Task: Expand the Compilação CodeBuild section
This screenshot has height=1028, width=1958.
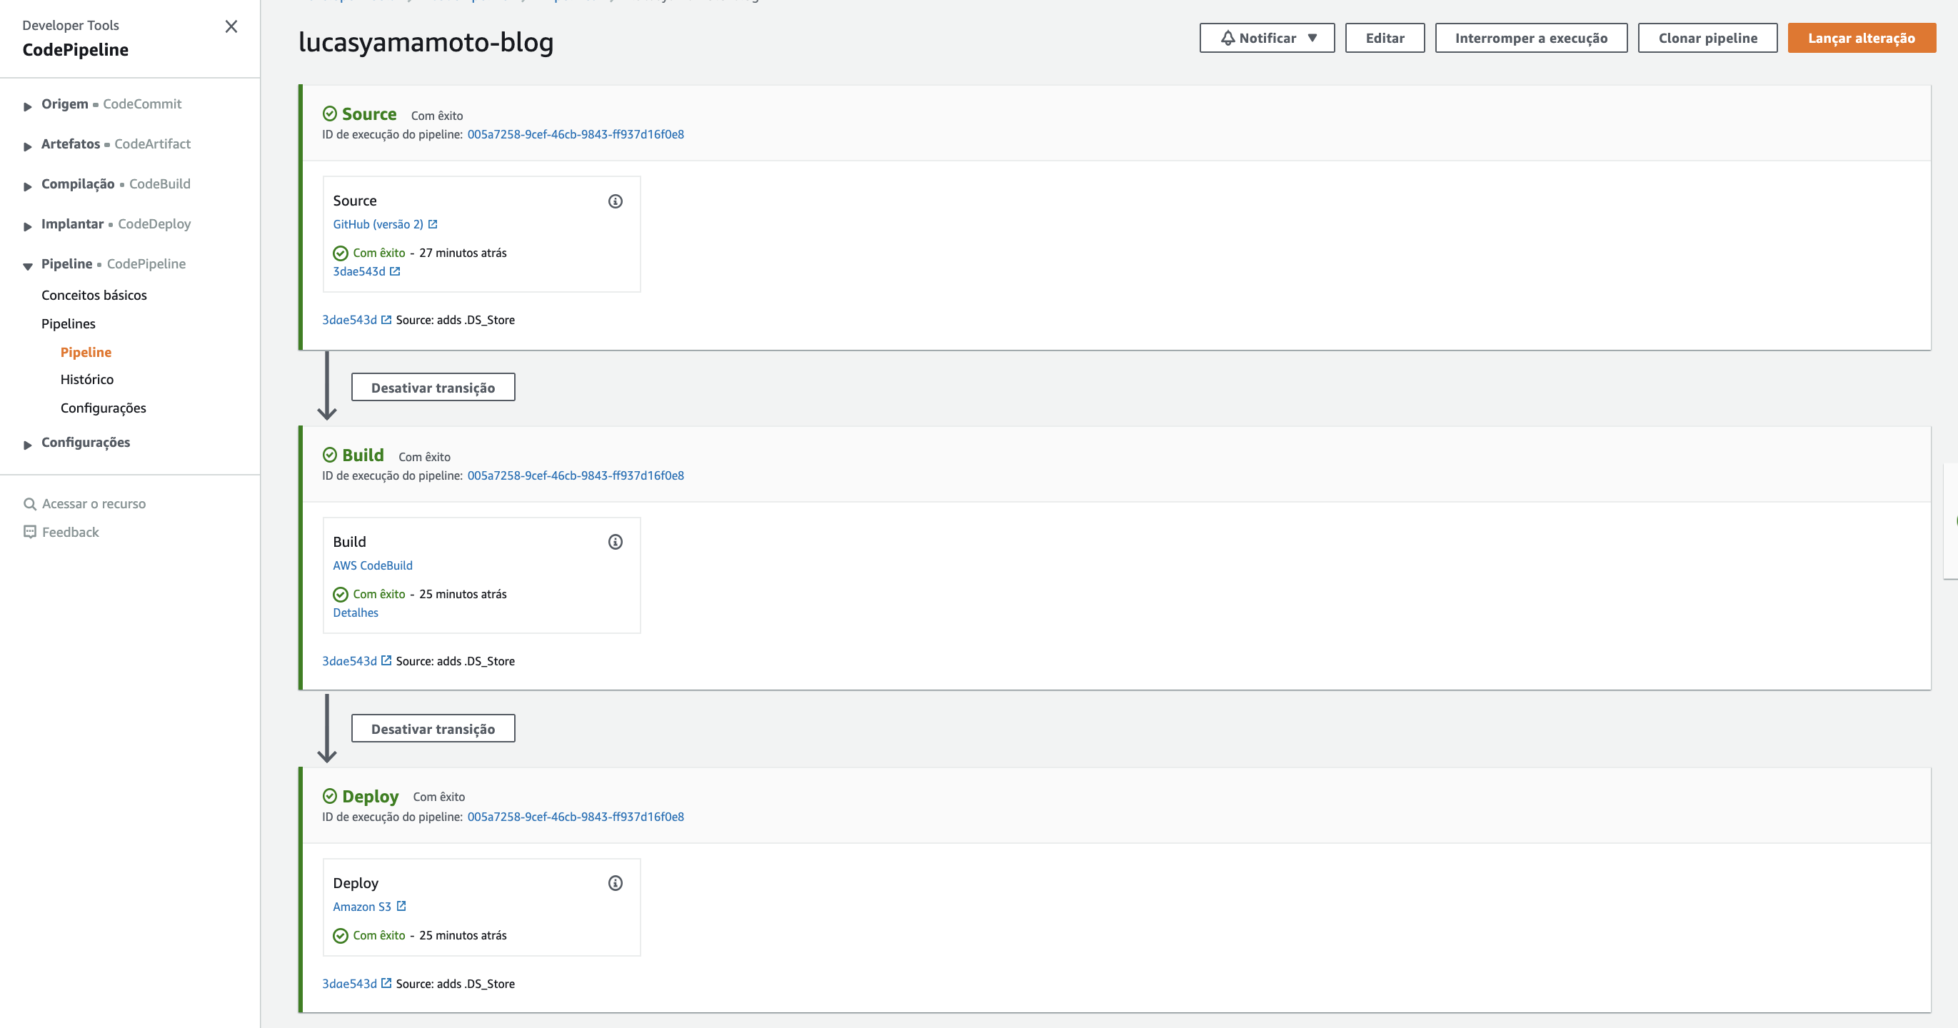Action: pos(27,186)
